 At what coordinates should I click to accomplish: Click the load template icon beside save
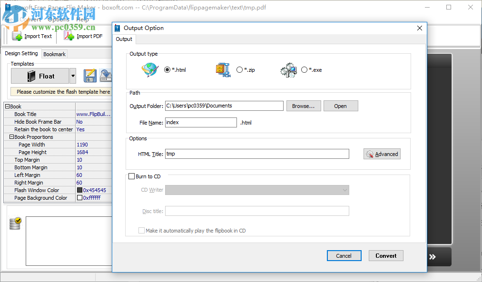coord(106,76)
